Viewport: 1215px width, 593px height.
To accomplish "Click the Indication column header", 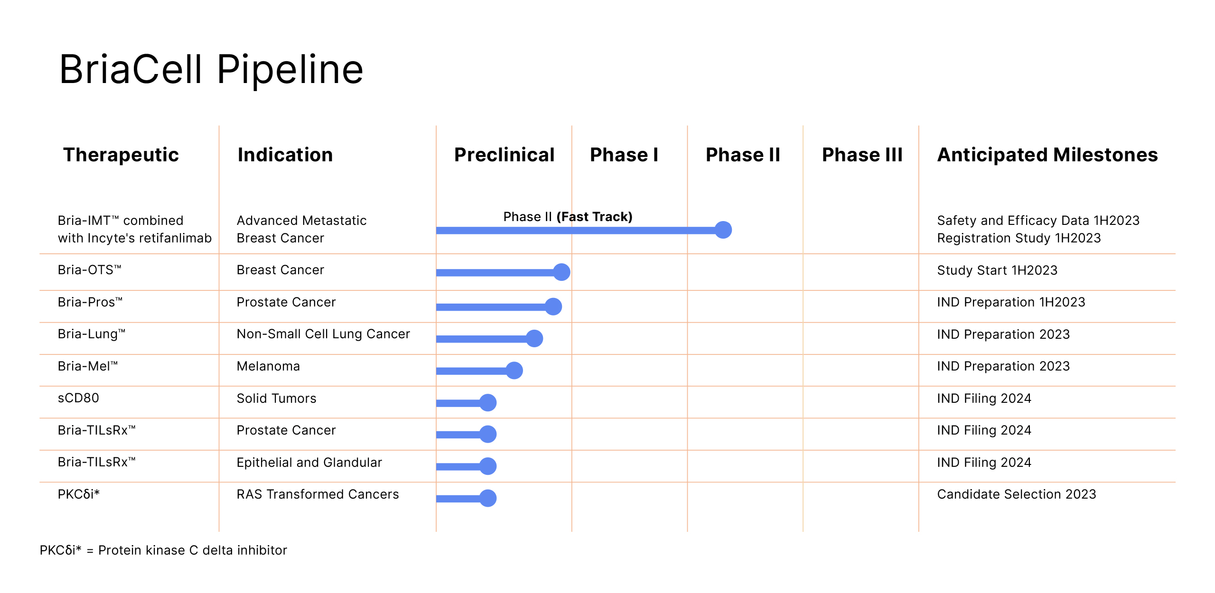I will (x=285, y=155).
